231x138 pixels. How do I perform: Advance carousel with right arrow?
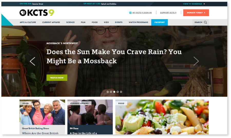click(x=196, y=61)
